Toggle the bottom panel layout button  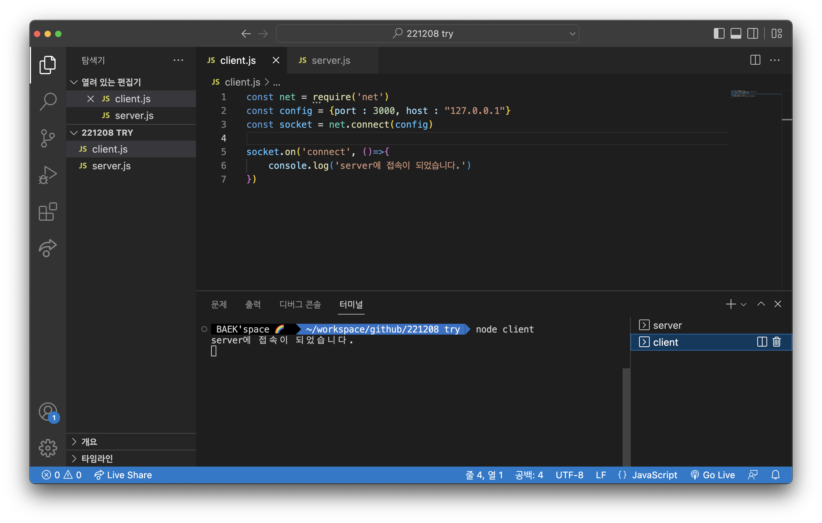pyautogui.click(x=736, y=33)
